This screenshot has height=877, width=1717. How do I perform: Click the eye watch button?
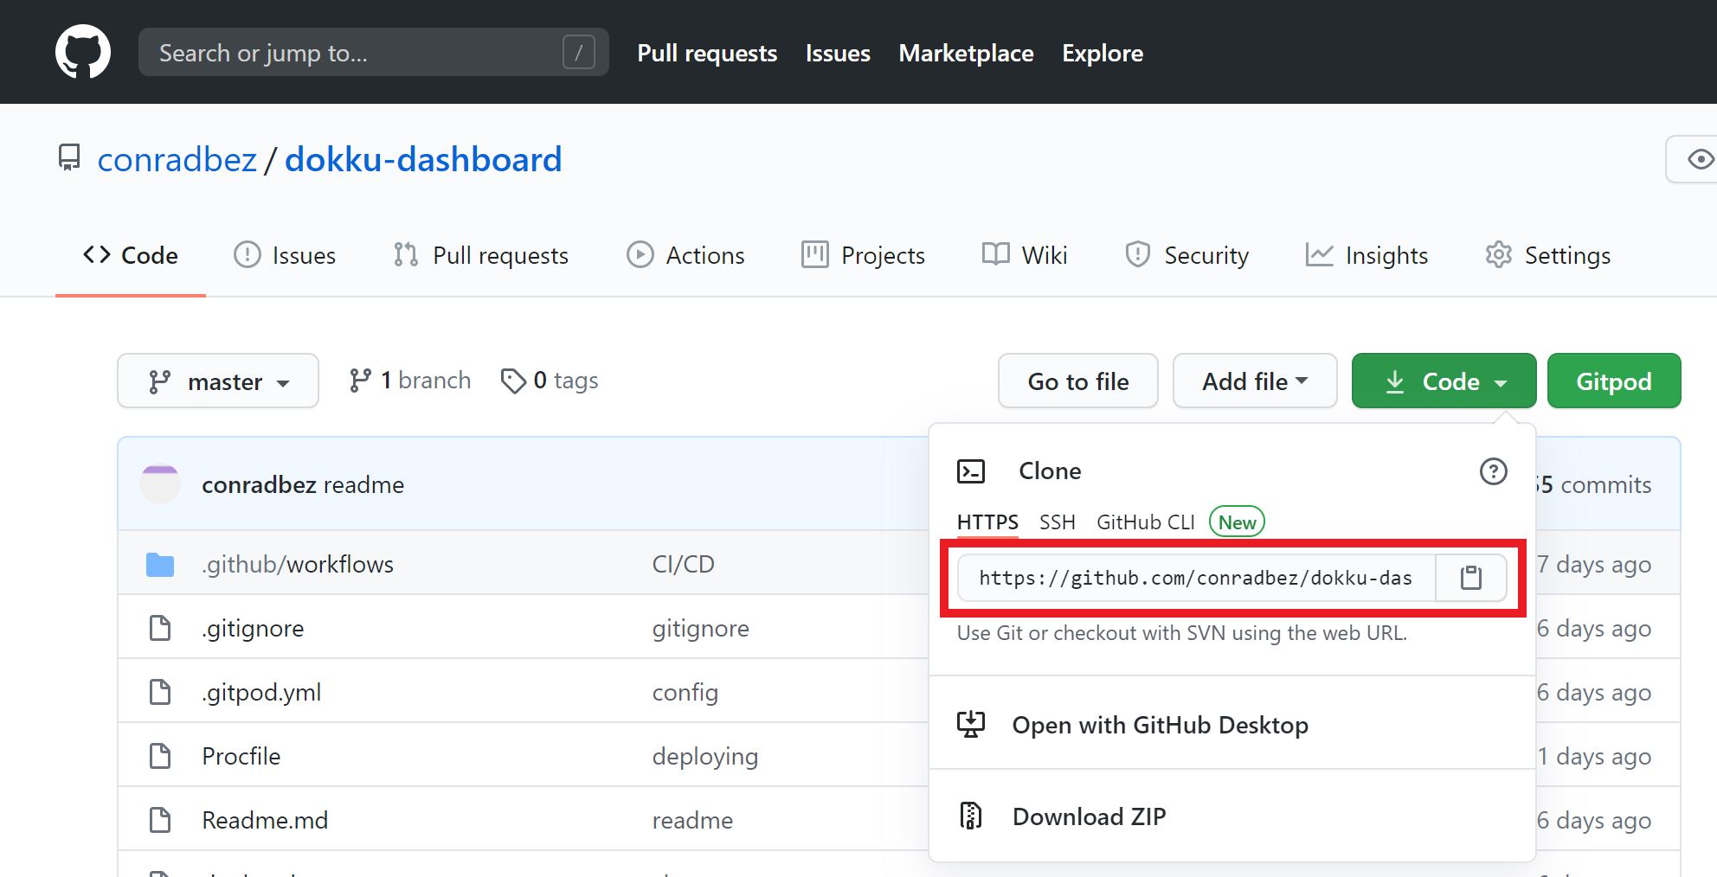1696,159
